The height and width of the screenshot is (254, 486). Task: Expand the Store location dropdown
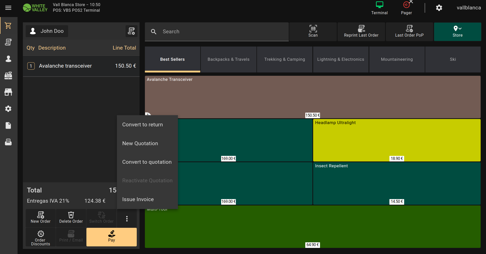tap(457, 32)
